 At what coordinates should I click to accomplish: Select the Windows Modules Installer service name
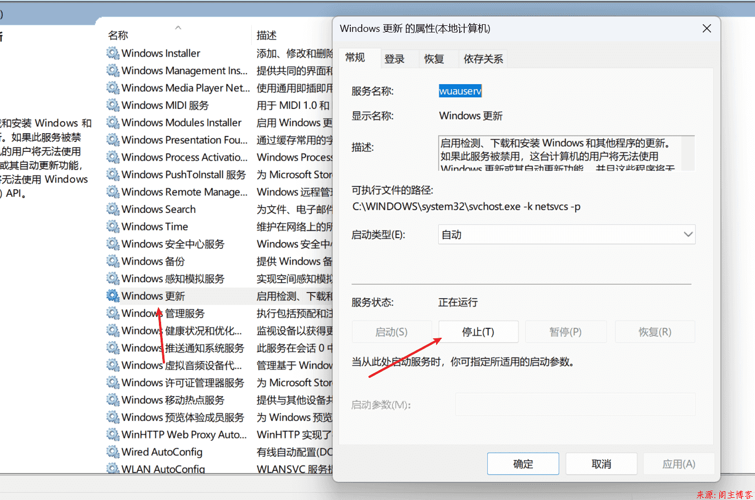(x=181, y=123)
